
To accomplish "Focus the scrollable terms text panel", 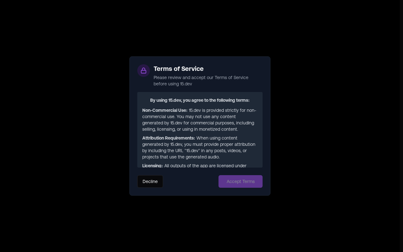I will pos(200,130).
